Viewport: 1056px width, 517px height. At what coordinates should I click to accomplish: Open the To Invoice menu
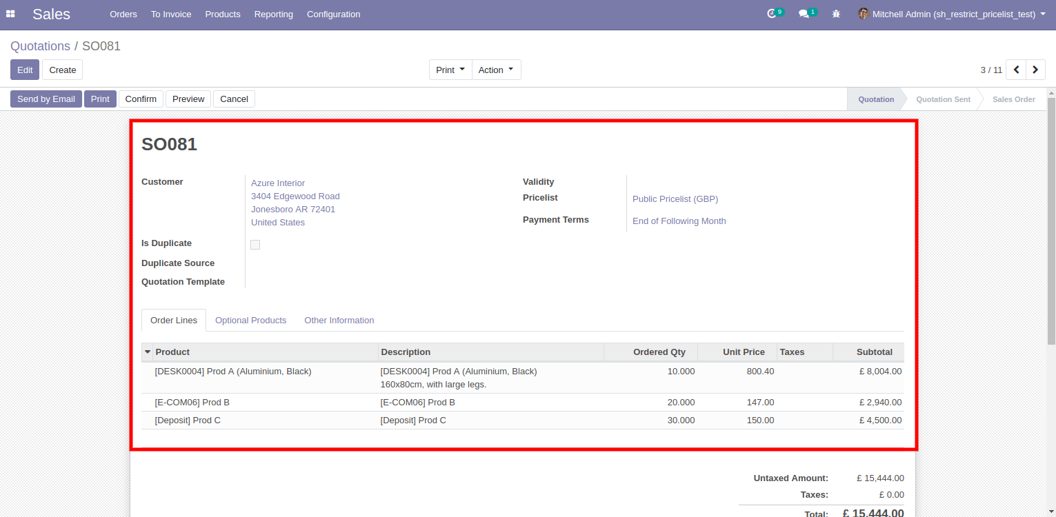tap(171, 14)
